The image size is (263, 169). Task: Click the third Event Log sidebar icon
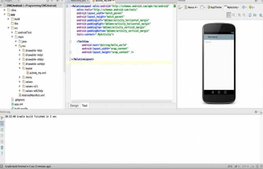pyautogui.click(x=2, y=130)
